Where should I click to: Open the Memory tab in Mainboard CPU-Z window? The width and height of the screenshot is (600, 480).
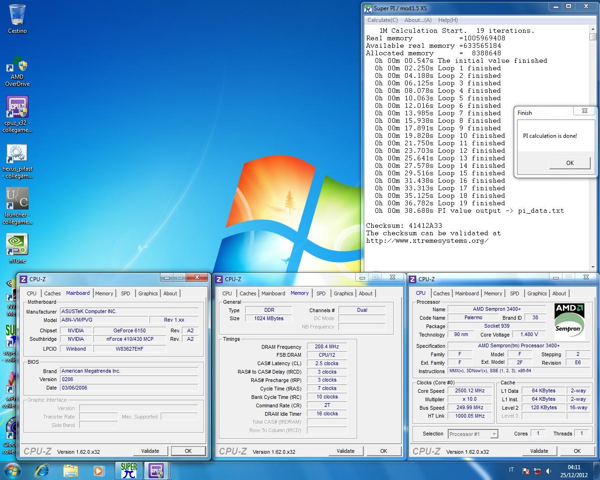[x=104, y=293]
